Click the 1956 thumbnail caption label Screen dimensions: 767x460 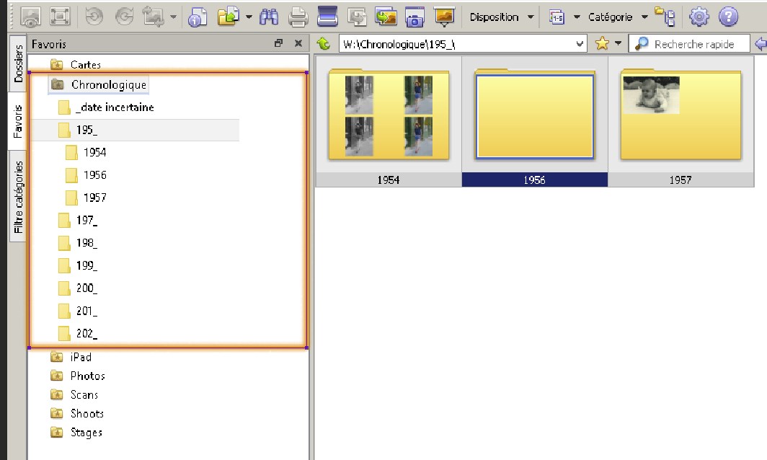pyautogui.click(x=535, y=180)
